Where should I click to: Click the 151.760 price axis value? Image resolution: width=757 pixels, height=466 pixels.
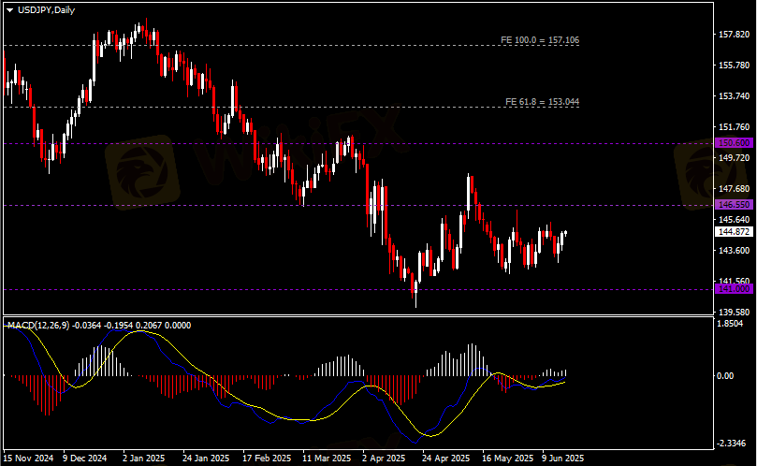coord(735,127)
